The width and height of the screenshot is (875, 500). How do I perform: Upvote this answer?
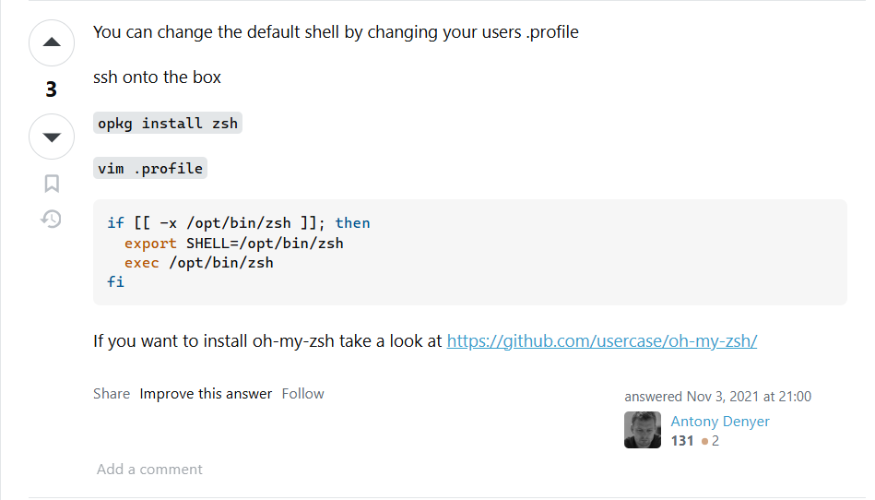[x=52, y=42]
